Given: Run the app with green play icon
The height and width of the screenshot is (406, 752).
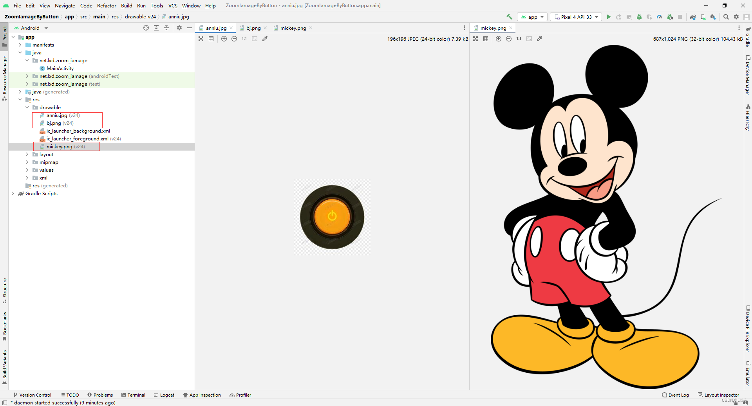Looking at the screenshot, I should coord(609,17).
